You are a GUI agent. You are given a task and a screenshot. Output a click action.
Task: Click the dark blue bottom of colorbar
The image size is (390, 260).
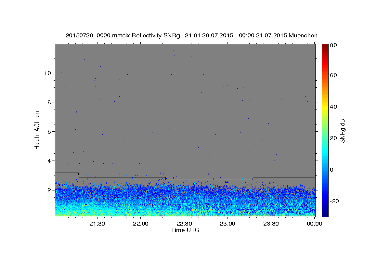click(x=325, y=214)
